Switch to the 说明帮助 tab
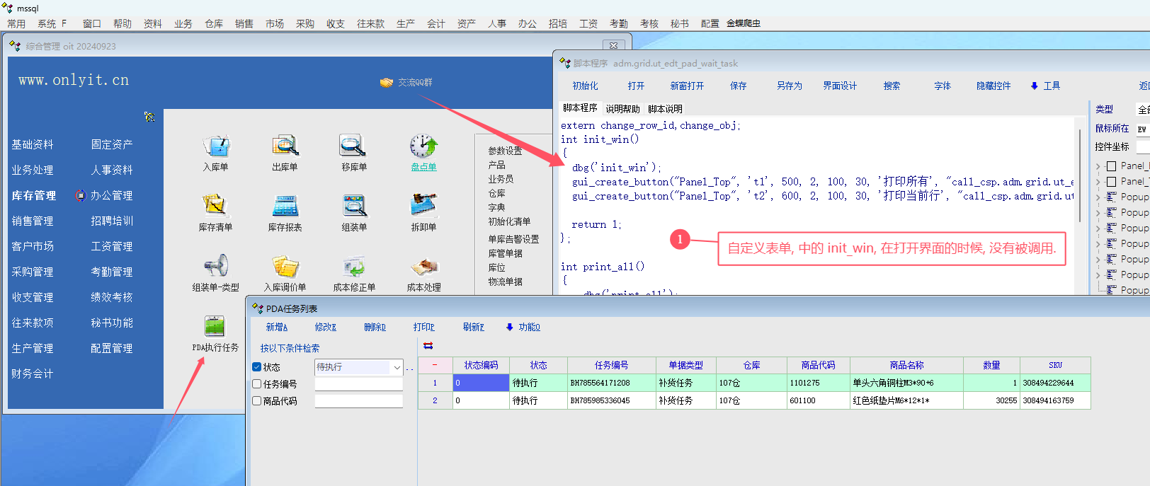1150x486 pixels. pos(622,109)
